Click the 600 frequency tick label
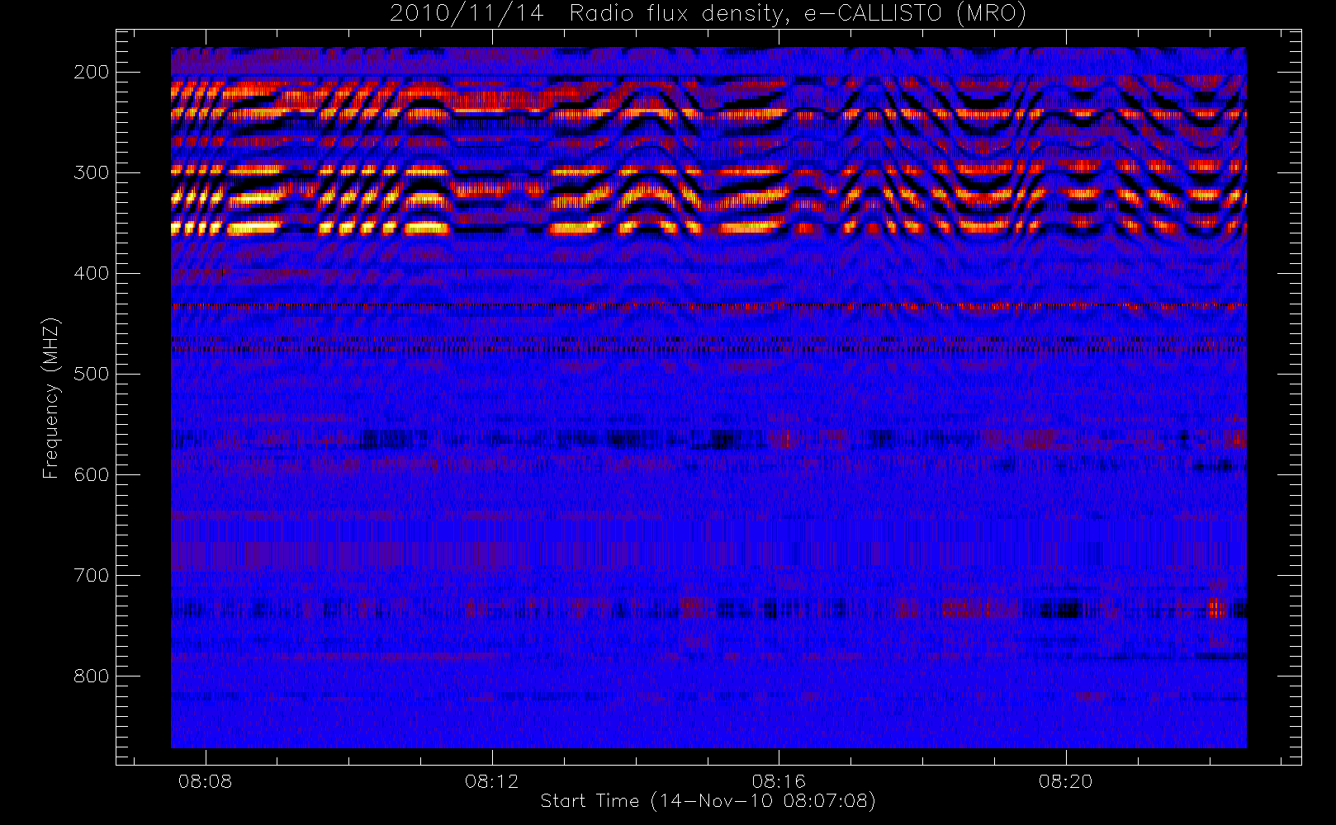 [x=92, y=474]
